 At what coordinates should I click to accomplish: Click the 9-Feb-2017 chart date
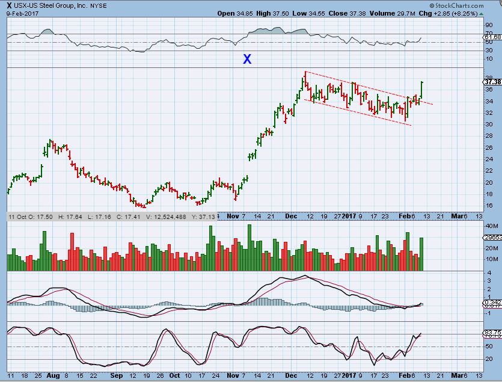[x=22, y=13]
